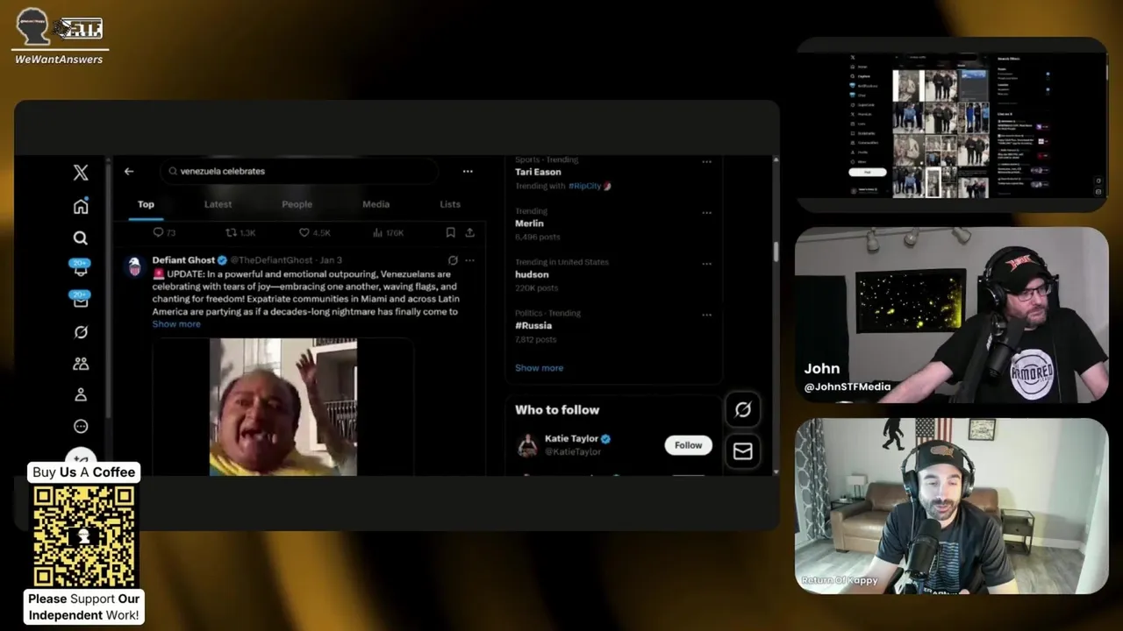This screenshot has height=631, width=1123.
Task: Open Grok icon in the left sidebar
Action: pyautogui.click(x=81, y=332)
